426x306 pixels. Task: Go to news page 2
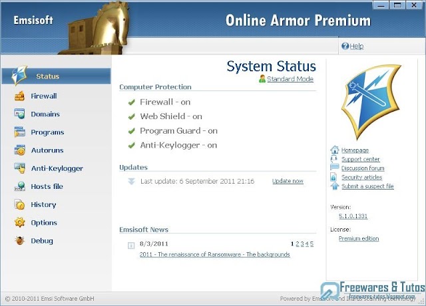coord(298,244)
